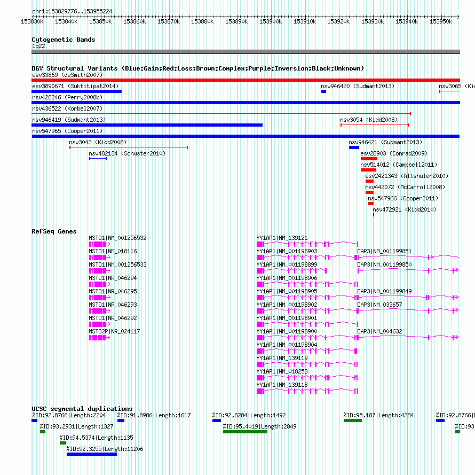Open the MSTO1|NR_046292 transcript label

[x=113, y=318]
